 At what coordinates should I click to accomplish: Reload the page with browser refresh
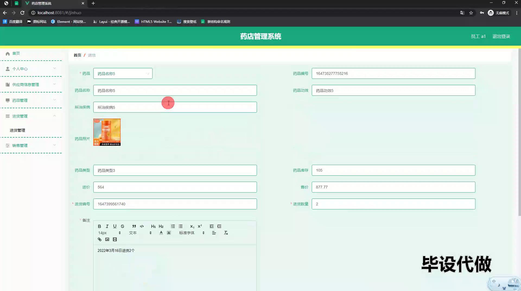coord(22,13)
